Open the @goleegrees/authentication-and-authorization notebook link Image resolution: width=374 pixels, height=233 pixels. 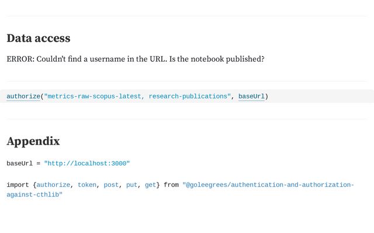pos(268,185)
